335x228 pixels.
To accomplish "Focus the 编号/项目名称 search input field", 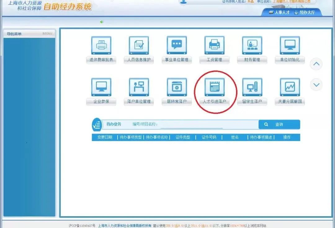I will pos(191,124).
